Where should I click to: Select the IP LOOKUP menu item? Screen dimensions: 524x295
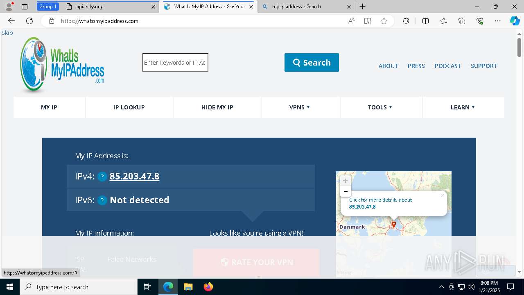129,107
